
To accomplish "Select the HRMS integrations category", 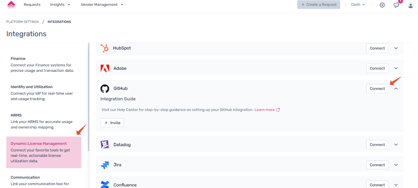I will tap(44, 121).
